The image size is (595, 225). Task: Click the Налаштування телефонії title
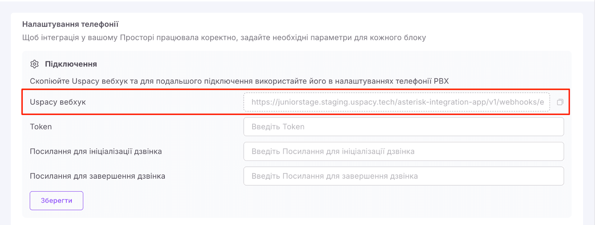[x=70, y=24]
